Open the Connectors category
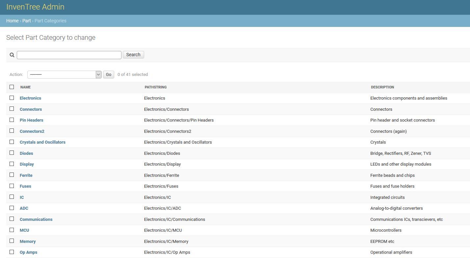This screenshot has height=258, width=470. click(31, 109)
